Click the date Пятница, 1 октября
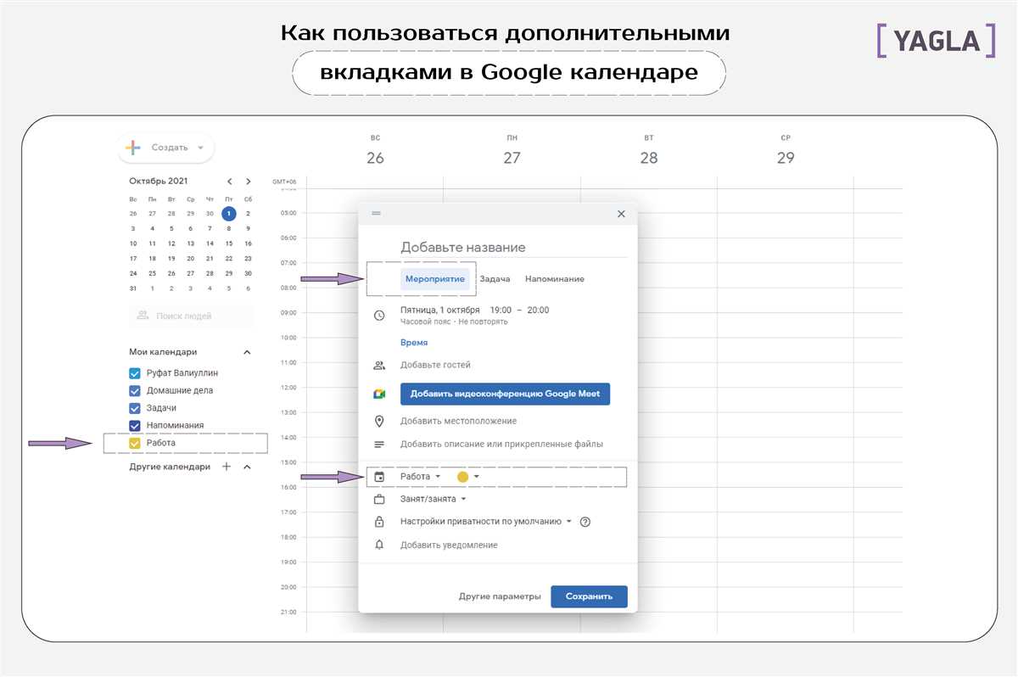Screen dimensions: 1018x677 click(x=440, y=311)
